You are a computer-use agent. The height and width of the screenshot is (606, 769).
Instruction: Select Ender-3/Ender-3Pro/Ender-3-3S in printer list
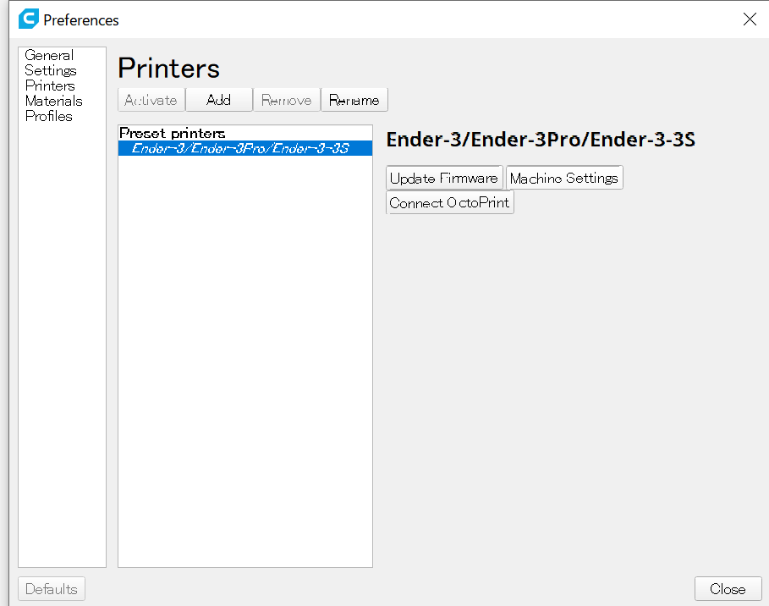click(245, 148)
